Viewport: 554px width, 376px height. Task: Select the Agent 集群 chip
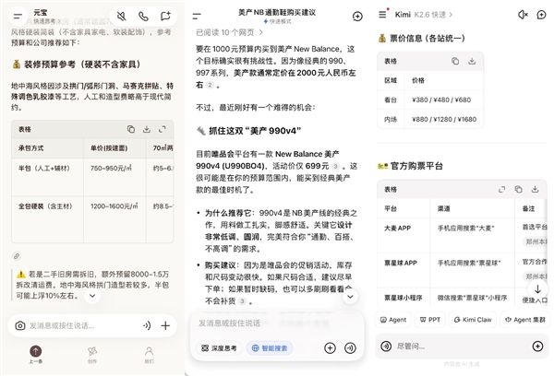tap(525, 320)
